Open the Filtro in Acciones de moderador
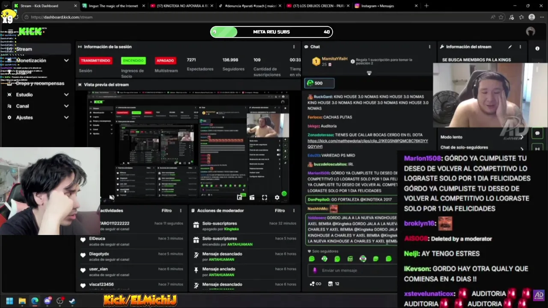 pyautogui.click(x=280, y=210)
